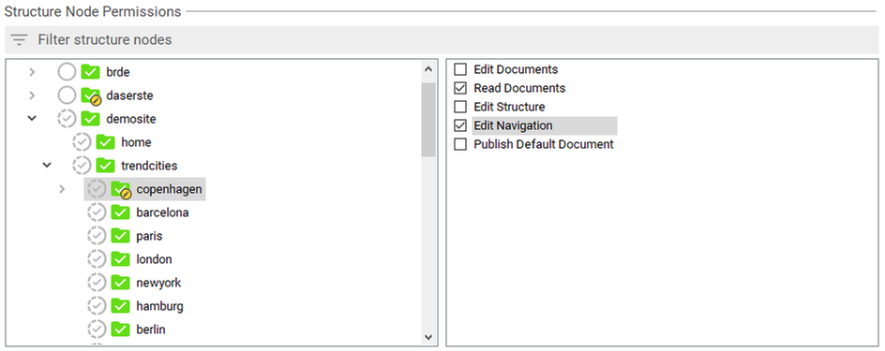885x351 pixels.
Task: Toggle the dashed check circle for paris
Action: (x=97, y=236)
